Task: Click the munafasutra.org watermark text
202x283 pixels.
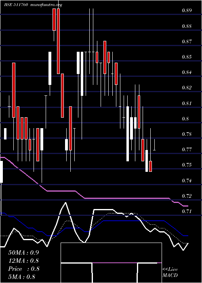Action: 46,5
